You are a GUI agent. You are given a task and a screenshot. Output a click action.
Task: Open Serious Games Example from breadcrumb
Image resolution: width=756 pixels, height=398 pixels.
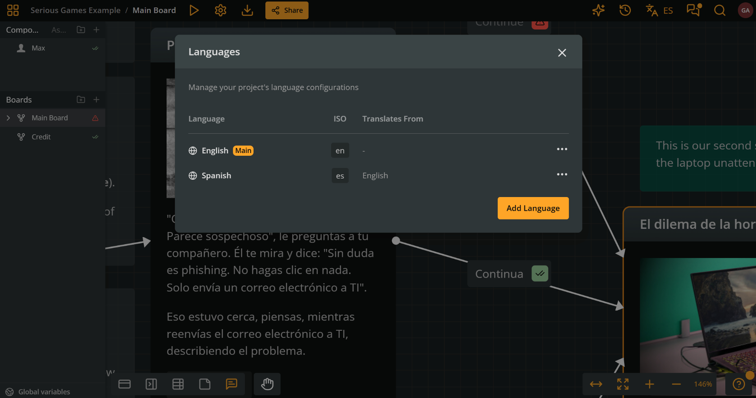[75, 10]
